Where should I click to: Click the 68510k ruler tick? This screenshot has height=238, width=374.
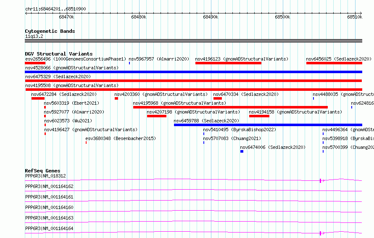coord(355,17)
